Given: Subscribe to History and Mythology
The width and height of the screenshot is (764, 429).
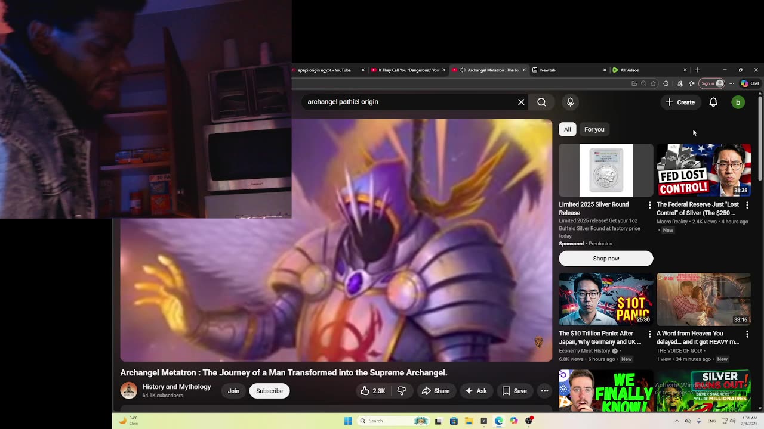Looking at the screenshot, I should click(270, 391).
